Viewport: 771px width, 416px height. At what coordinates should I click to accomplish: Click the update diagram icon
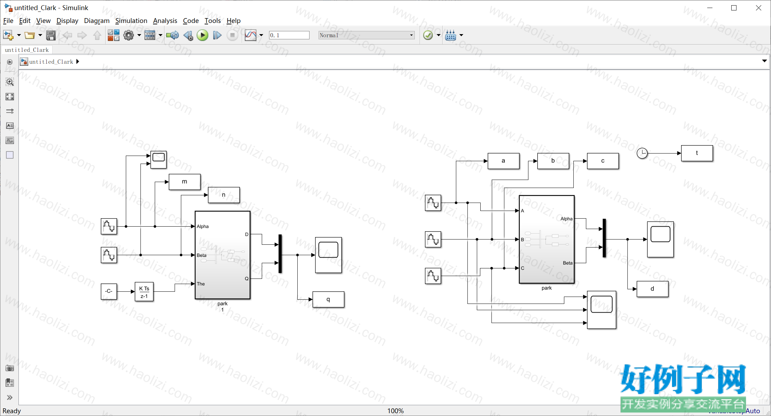tap(173, 35)
